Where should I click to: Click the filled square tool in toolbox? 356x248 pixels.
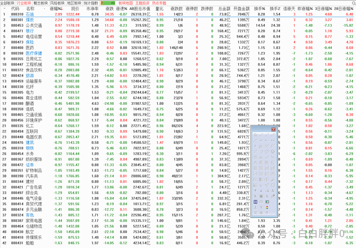tap(261, 196)
